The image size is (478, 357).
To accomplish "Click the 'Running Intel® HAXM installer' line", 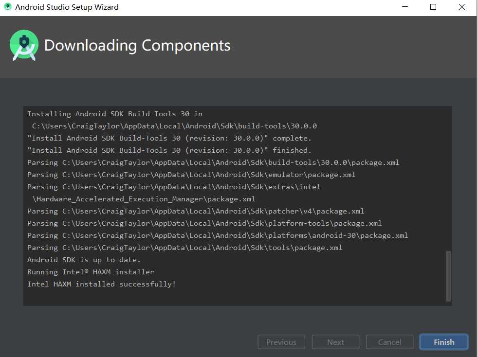I will (91, 272).
